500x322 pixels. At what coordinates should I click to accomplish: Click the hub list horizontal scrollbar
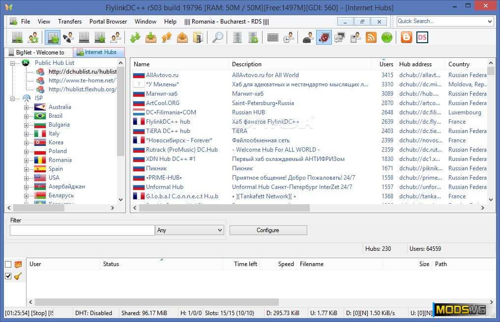click(224, 208)
